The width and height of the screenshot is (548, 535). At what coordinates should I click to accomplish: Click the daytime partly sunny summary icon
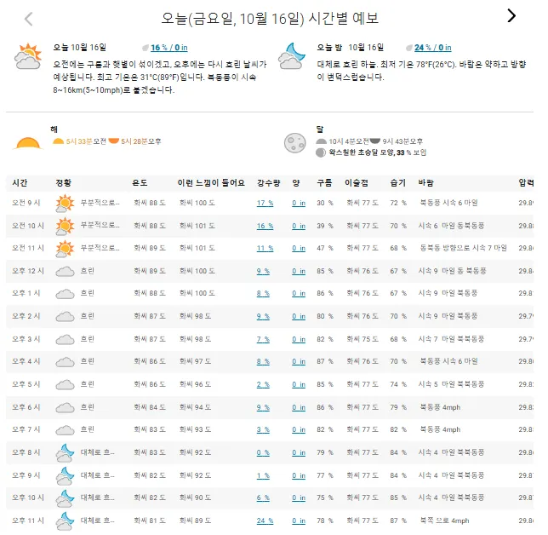click(27, 56)
